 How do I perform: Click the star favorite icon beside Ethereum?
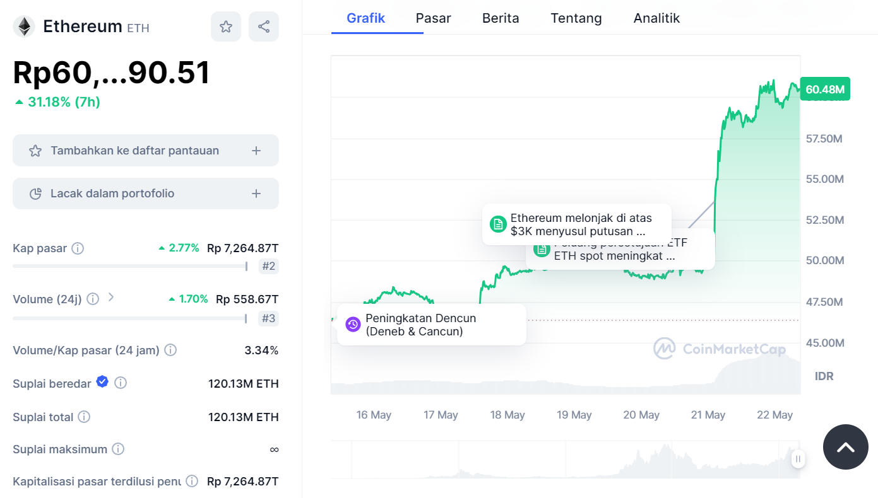click(226, 26)
